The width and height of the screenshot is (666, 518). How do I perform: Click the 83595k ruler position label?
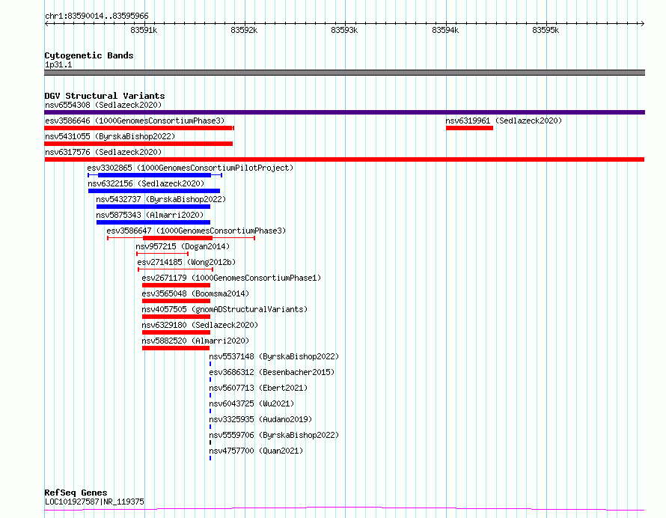[x=546, y=30]
